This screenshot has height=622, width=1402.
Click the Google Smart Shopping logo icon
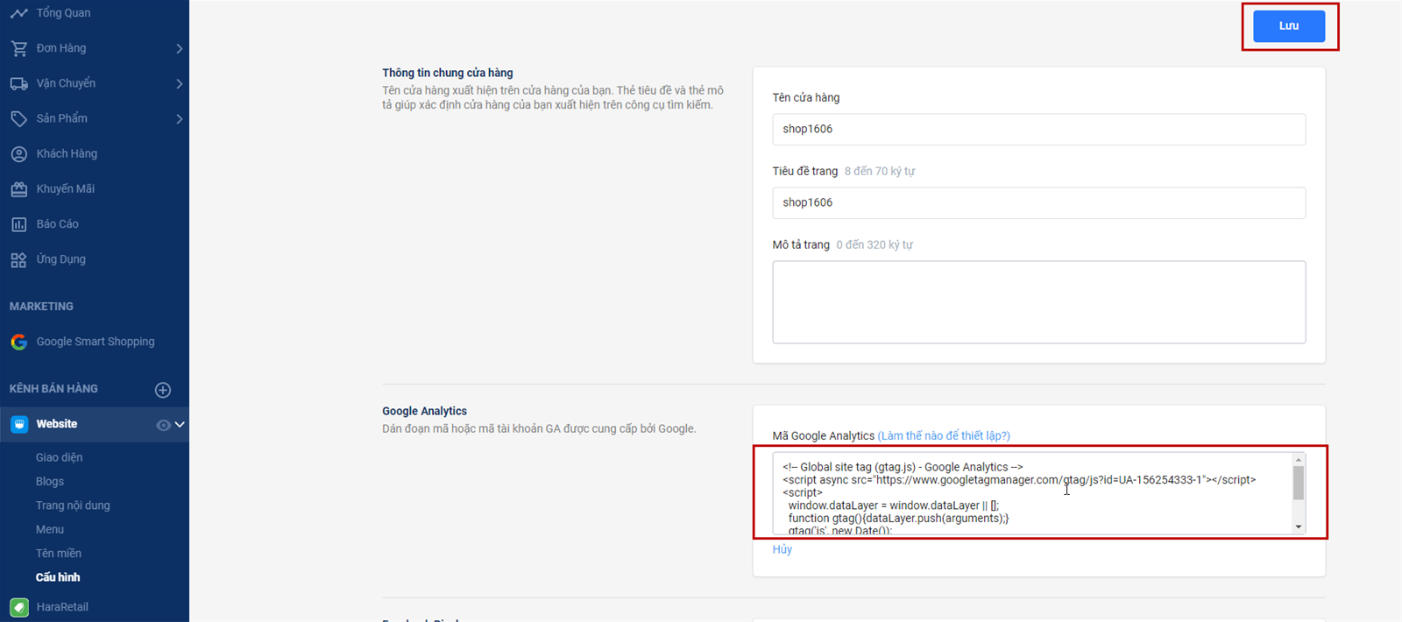[18, 342]
